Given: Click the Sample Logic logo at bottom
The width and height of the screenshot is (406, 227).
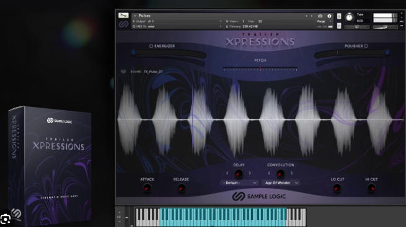Looking at the screenshot, I should (x=259, y=197).
